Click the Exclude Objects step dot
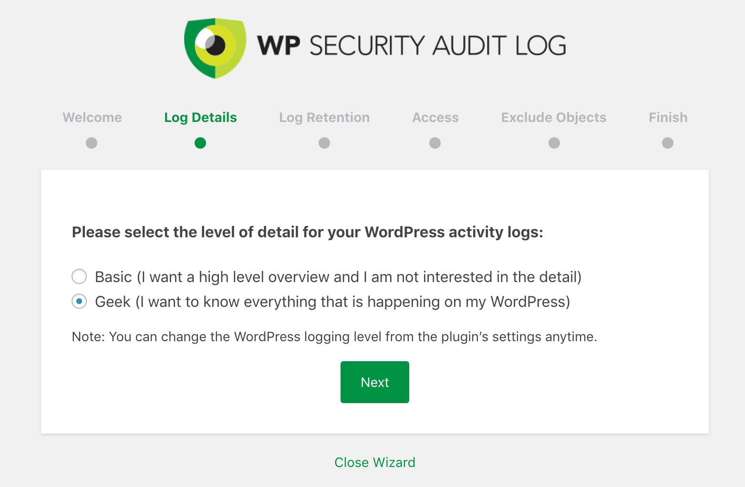745x487 pixels. tap(553, 143)
